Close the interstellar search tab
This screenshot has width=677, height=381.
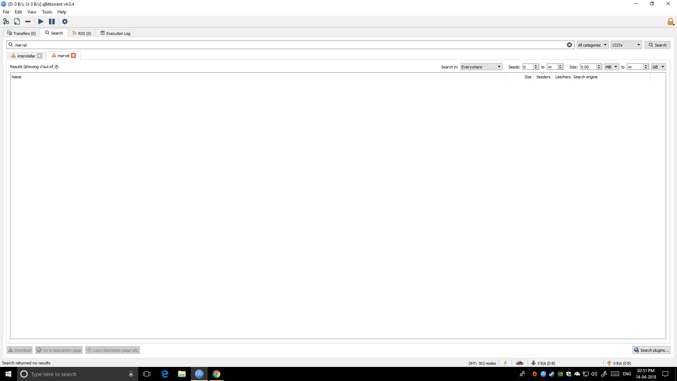39,56
